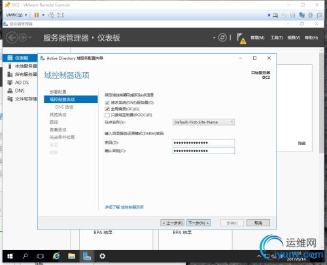
Task: Go to 其他选项 wizard step
Action: coord(58,115)
